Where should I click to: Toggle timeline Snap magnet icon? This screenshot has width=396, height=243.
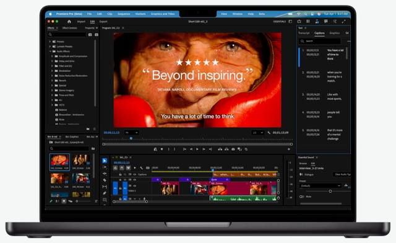click(122, 168)
